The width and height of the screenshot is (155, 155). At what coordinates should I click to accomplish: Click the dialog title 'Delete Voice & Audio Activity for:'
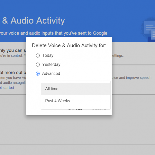tap(69, 45)
